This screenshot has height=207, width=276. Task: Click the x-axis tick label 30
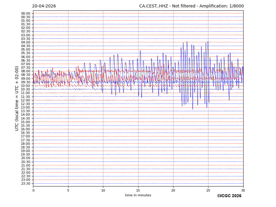pyautogui.click(x=243, y=190)
